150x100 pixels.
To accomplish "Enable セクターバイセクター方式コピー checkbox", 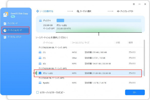I will pyautogui.click(x=37, y=92).
